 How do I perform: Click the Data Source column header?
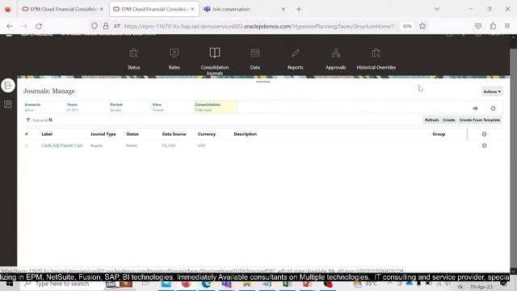[174, 134]
